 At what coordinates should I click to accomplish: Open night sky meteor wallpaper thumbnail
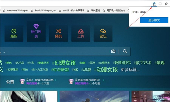(94, 96)
